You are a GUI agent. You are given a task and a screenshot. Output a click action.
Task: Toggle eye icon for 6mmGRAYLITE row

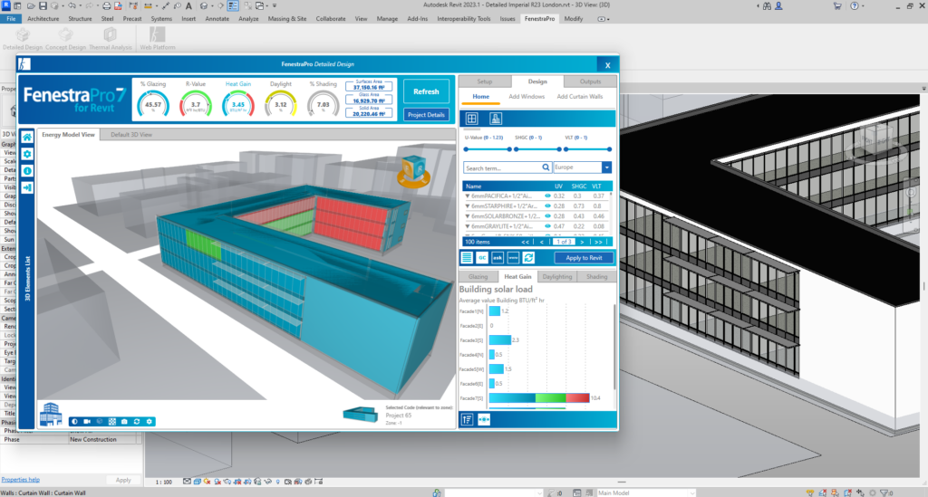(x=547, y=226)
